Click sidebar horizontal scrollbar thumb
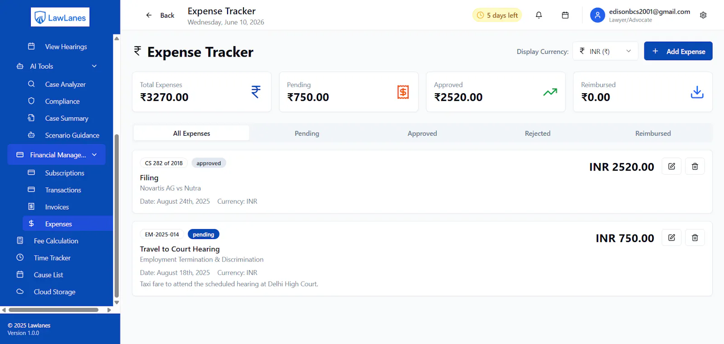 pyautogui.click(x=53, y=310)
